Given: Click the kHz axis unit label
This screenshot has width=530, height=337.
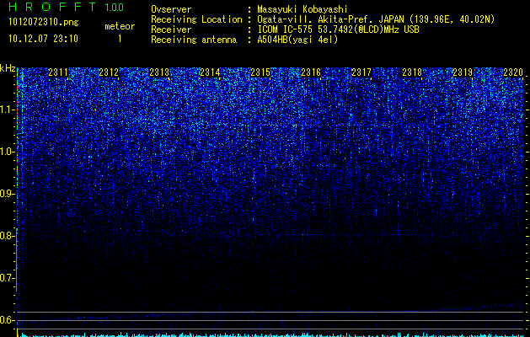Looking at the screenshot, I should (x=8, y=68).
